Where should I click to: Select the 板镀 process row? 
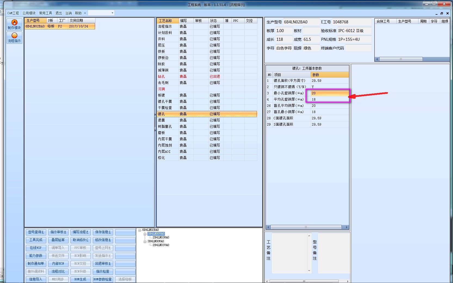pos(207,95)
